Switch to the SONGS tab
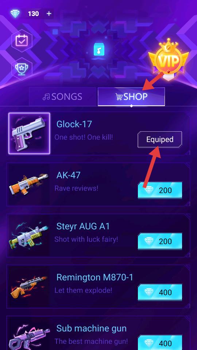Viewport: 197px width, 350px height. point(62,97)
